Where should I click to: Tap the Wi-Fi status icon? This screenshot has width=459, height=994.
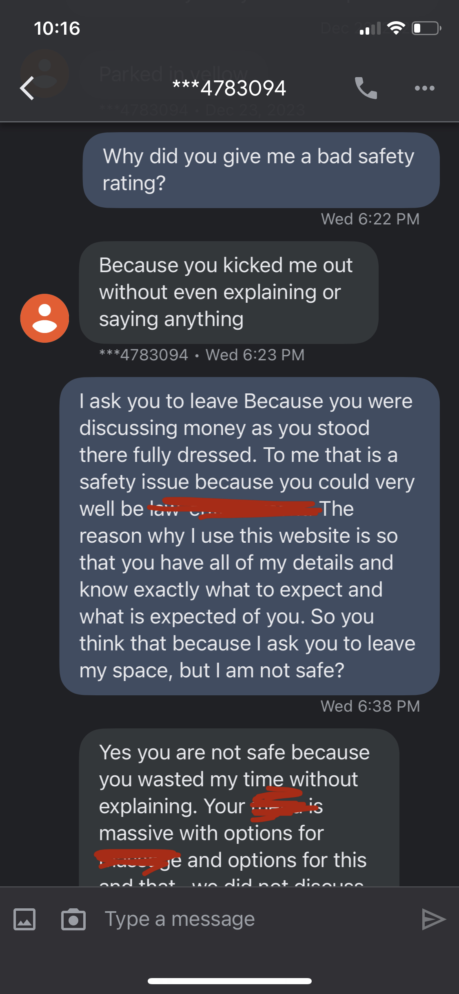pyautogui.click(x=396, y=29)
